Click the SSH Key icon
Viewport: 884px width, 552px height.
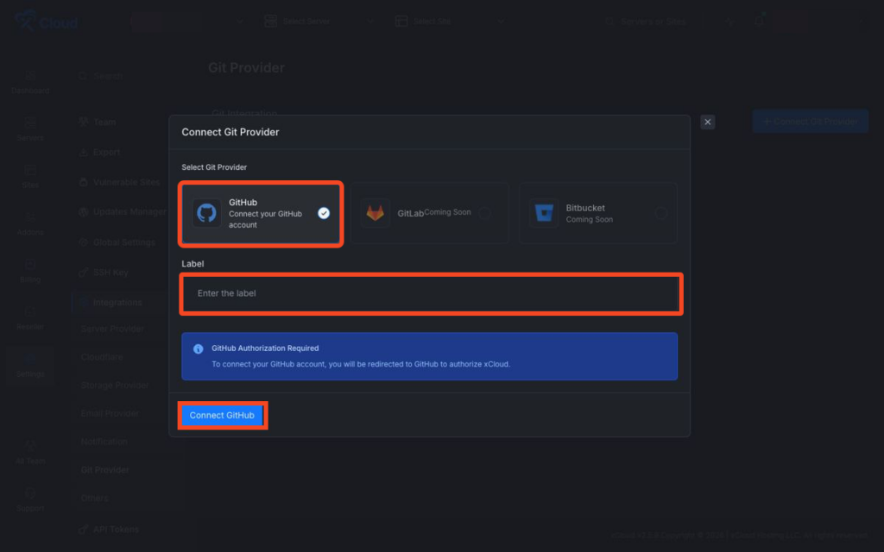[84, 272]
